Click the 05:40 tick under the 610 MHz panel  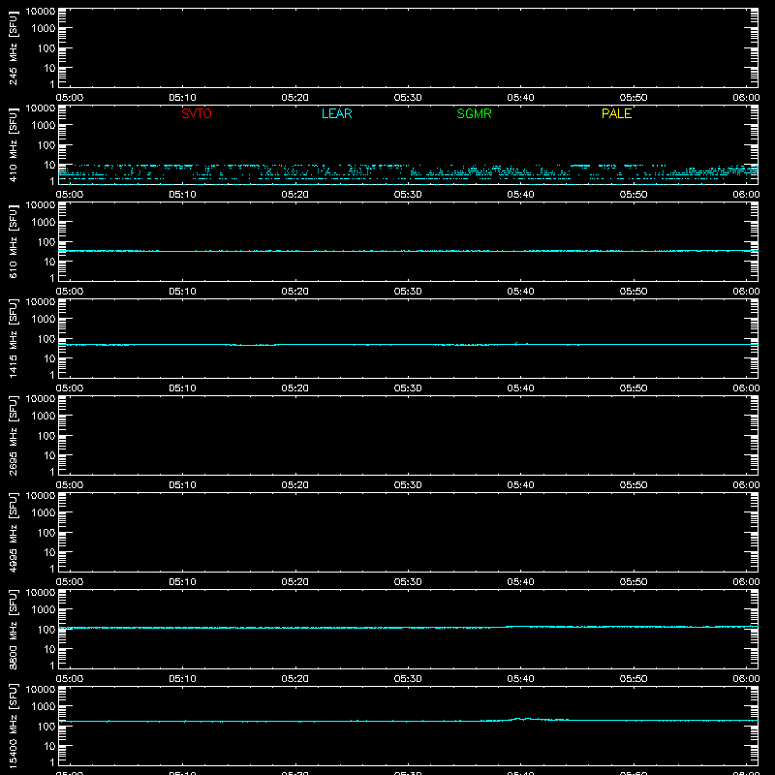click(520, 292)
